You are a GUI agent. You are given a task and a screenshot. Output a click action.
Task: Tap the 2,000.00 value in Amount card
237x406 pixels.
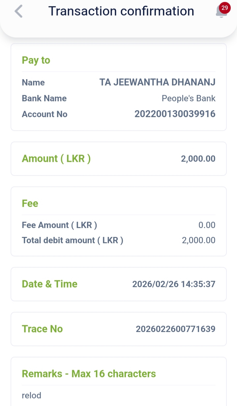pyautogui.click(x=198, y=159)
